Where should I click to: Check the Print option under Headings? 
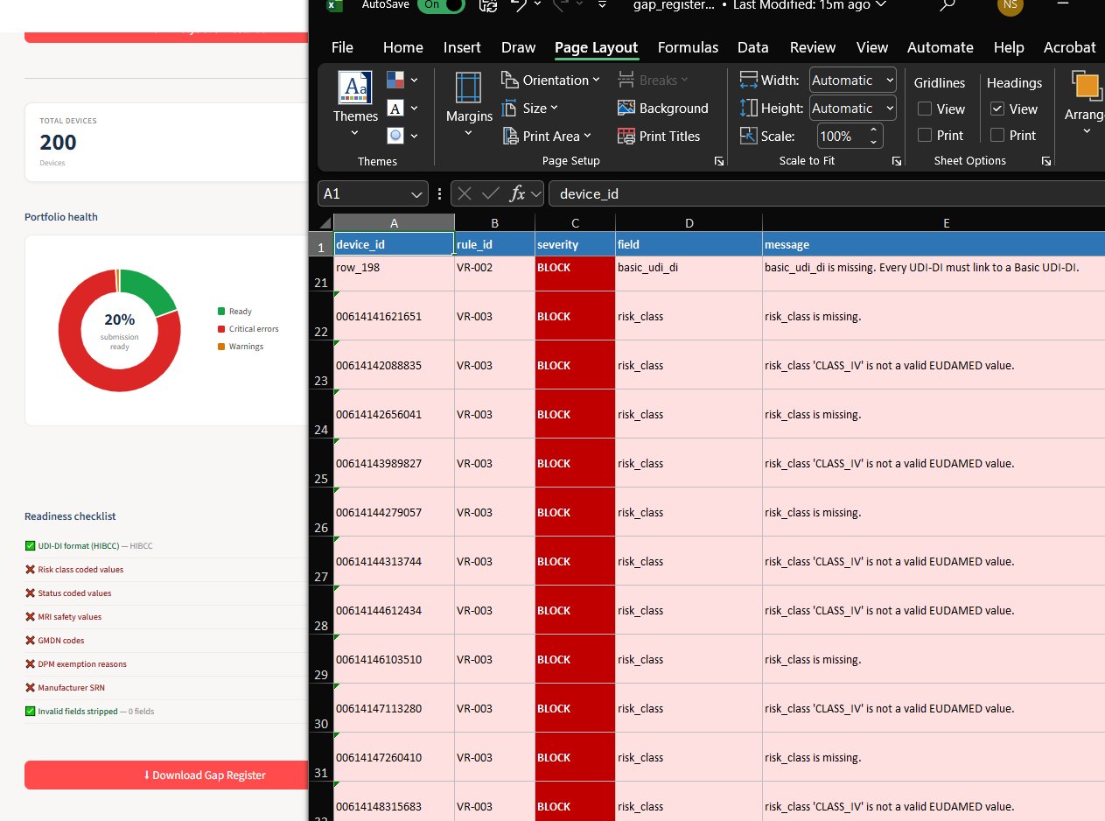pyautogui.click(x=997, y=135)
